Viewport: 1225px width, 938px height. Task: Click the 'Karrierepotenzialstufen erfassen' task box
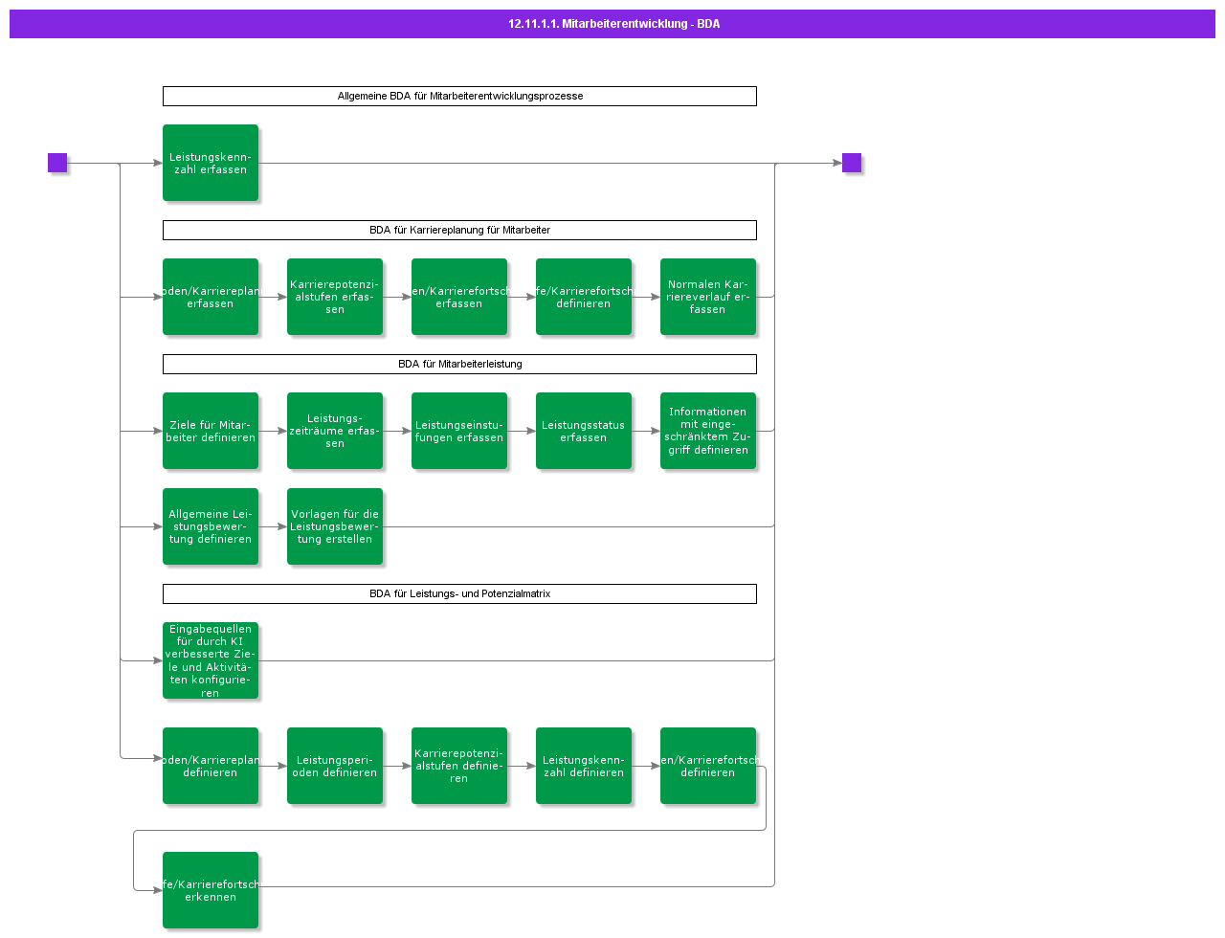pyautogui.click(x=335, y=297)
